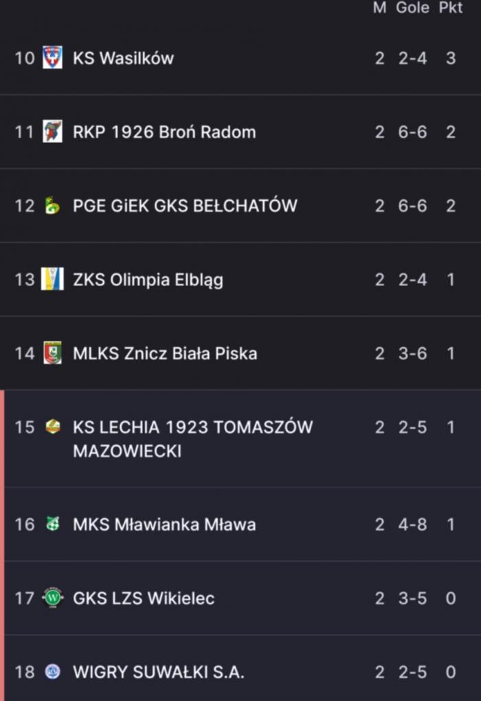Click the Olimpia Elbląg club crest
481x701 pixels.
pos(52,279)
